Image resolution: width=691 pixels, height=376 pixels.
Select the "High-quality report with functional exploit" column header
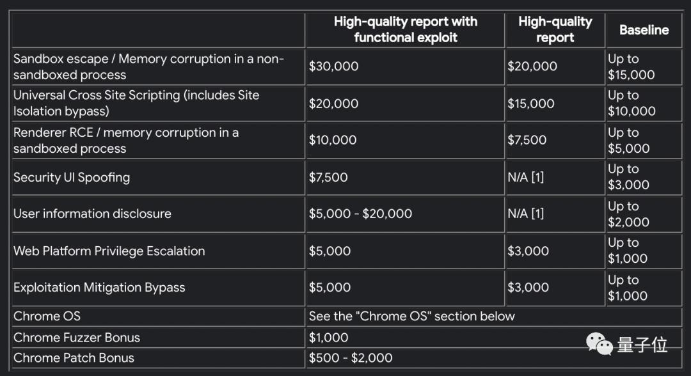pyautogui.click(x=406, y=29)
